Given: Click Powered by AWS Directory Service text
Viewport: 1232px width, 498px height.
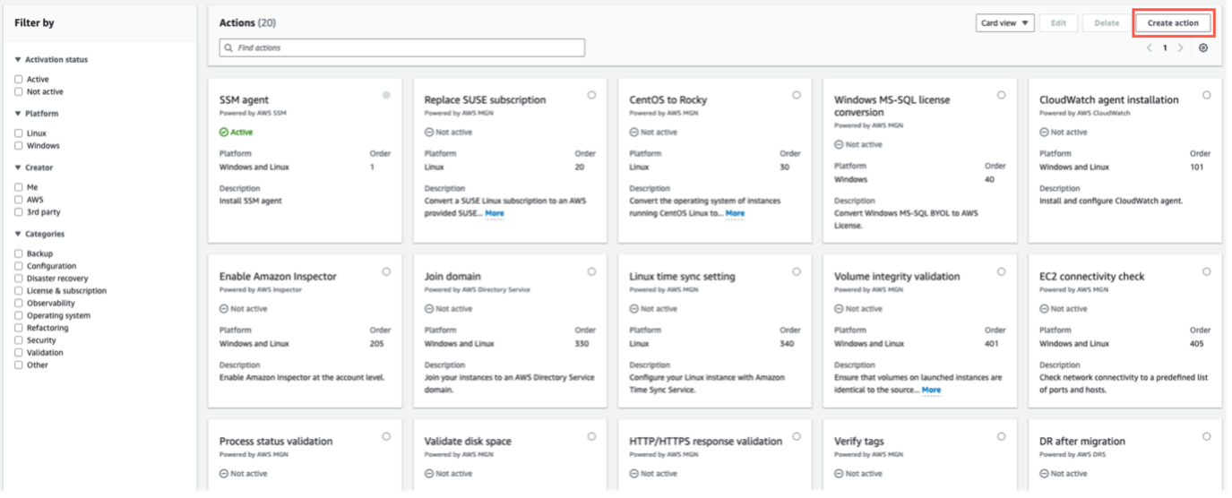Looking at the screenshot, I should [478, 290].
